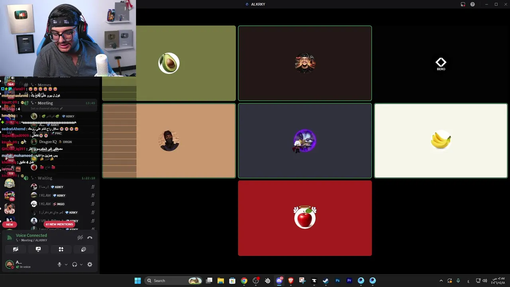Select the masked person participant tile
510x287 pixels.
click(x=169, y=141)
